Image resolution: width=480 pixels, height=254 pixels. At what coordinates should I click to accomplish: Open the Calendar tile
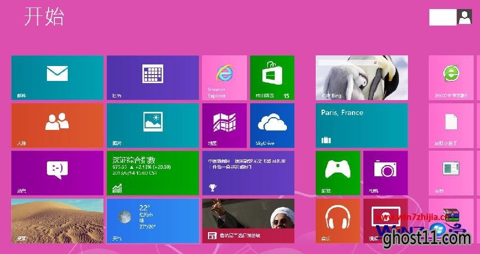point(153,78)
